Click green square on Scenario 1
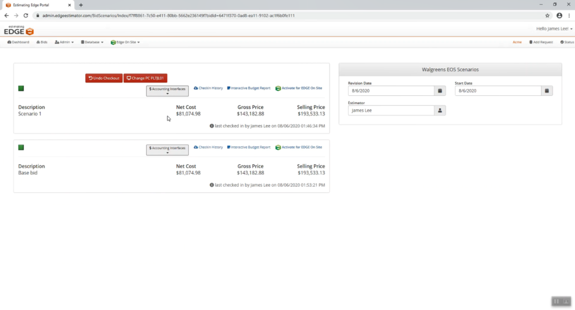575x310 pixels. 21,89
